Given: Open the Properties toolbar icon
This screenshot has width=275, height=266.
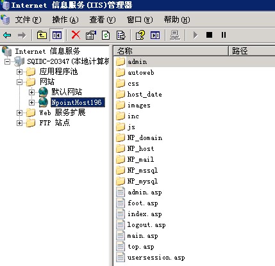Looking at the screenshot, I should coord(91,35).
